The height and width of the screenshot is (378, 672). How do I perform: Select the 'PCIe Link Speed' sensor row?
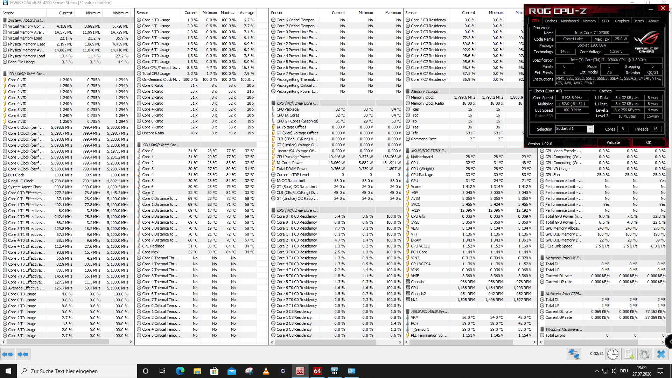[603, 246]
